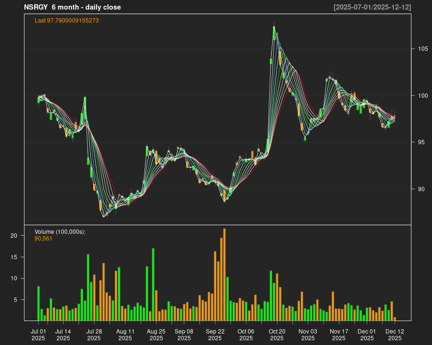
Task: Click the Jul 01 2025 date label
Action: (x=38, y=334)
